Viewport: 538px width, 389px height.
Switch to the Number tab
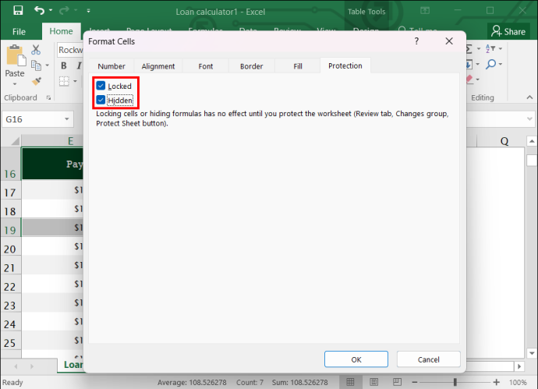[111, 66]
